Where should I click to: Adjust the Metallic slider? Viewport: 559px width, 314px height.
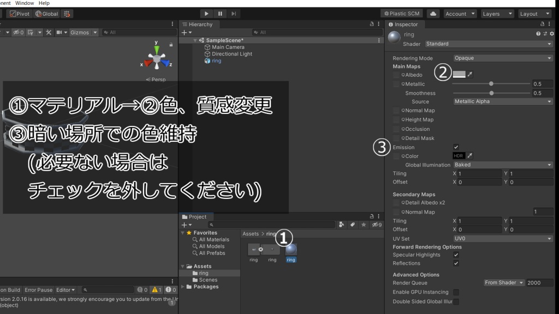[x=491, y=83]
